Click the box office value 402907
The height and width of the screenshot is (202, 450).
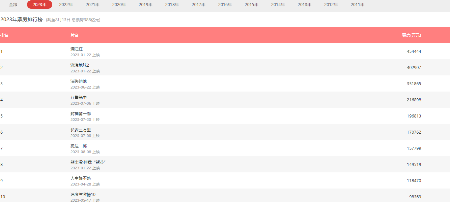[414, 68]
